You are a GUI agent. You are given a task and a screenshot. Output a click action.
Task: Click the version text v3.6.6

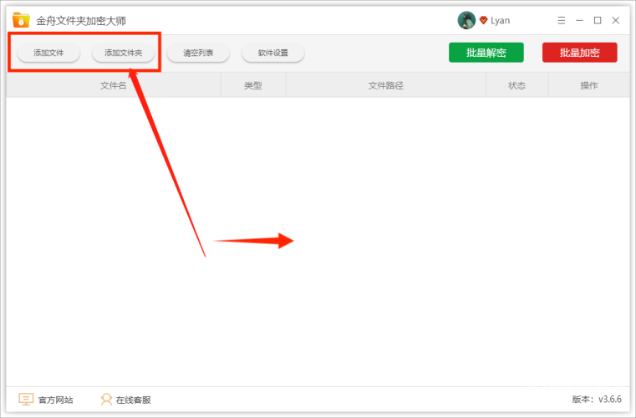(609, 399)
